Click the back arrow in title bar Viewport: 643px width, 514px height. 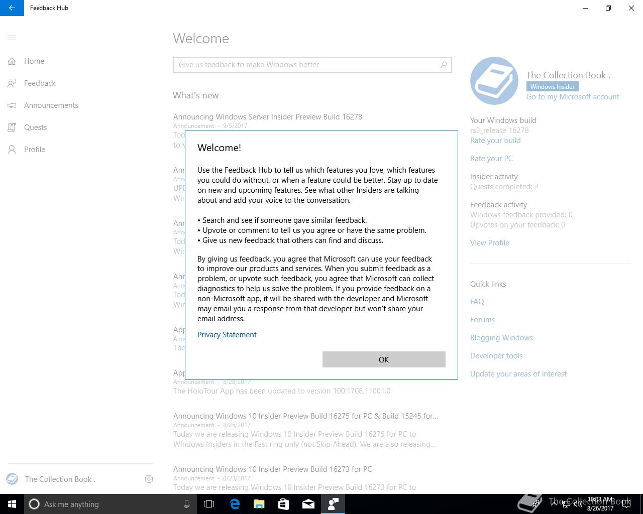coord(12,8)
